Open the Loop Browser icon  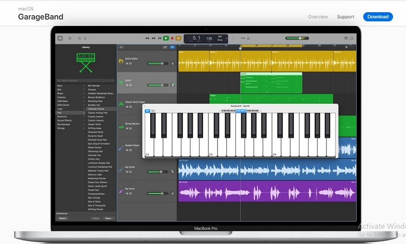(x=352, y=38)
